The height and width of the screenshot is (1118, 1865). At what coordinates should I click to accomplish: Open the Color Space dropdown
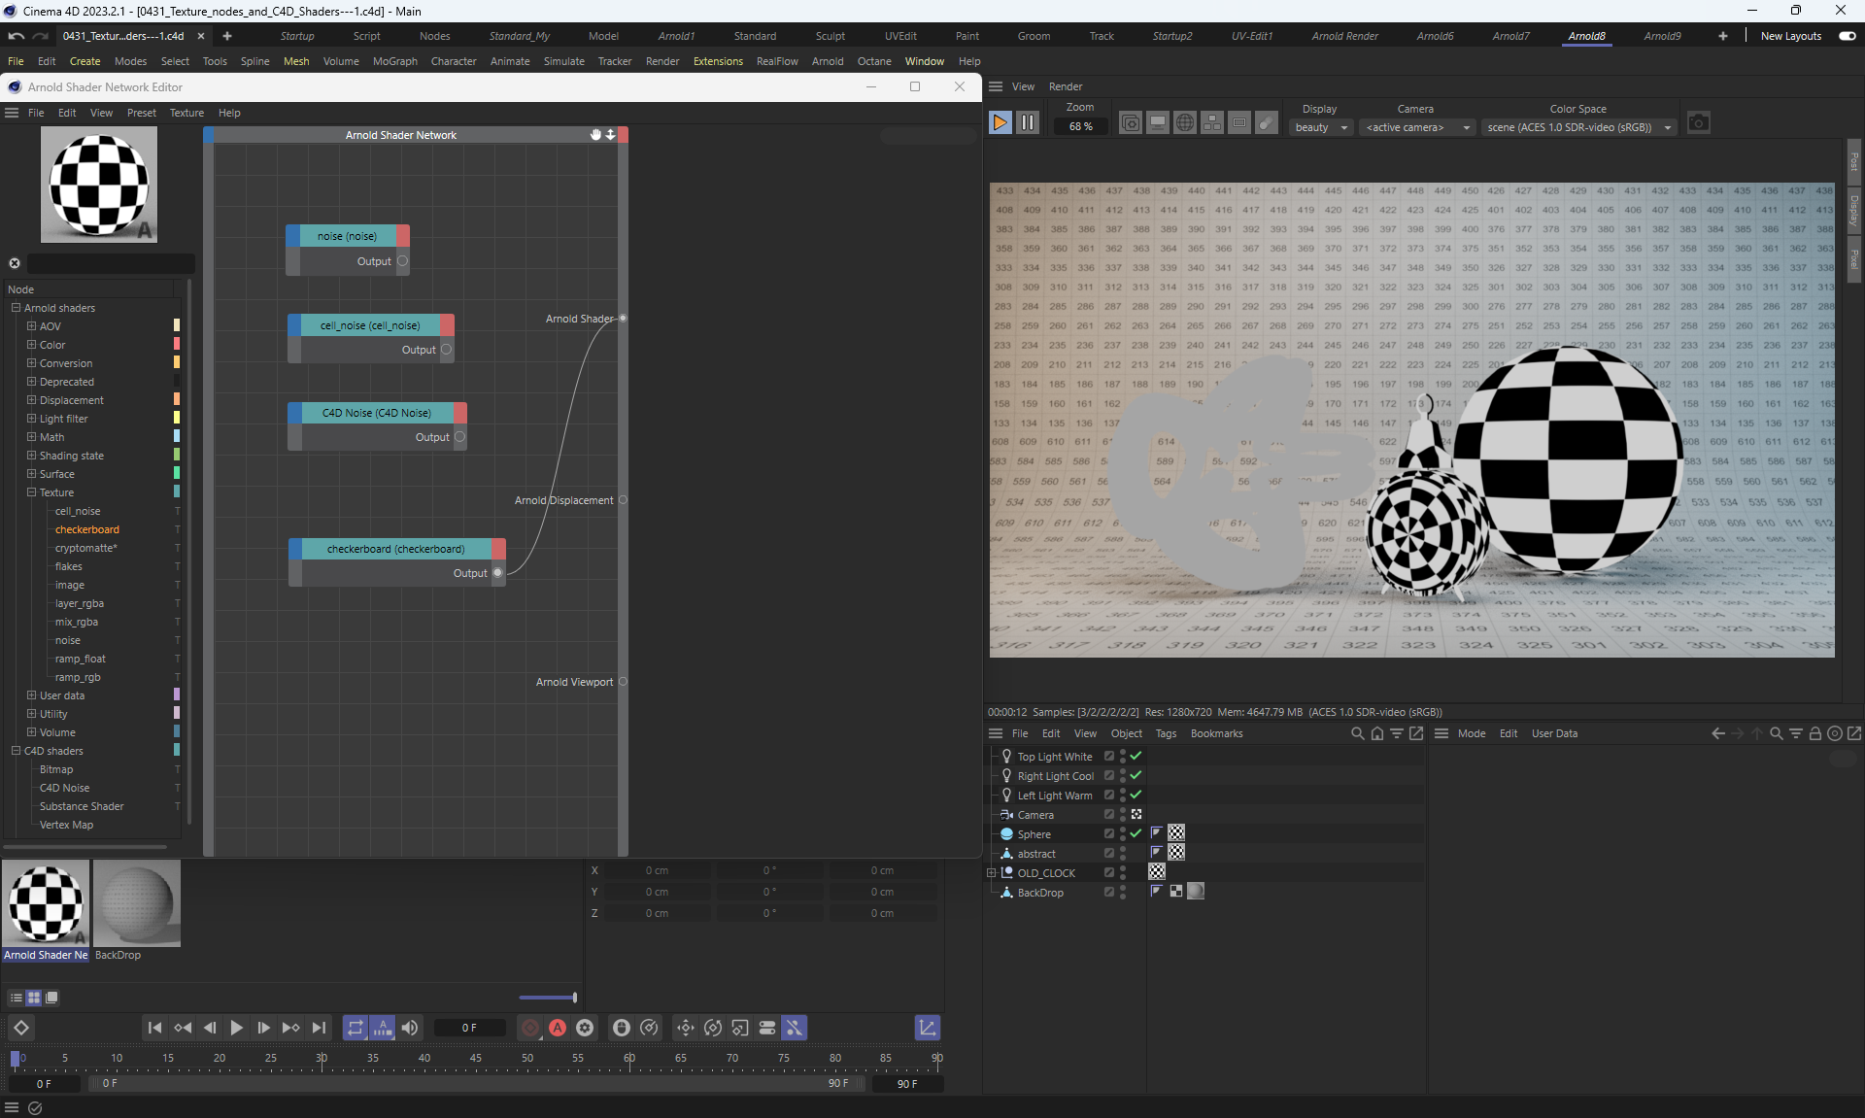tap(1578, 127)
